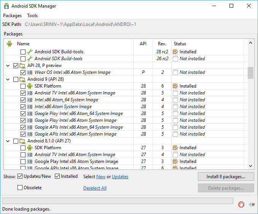This screenshot has width=258, height=214.
Task: Click Wear OS system image icon
Action: (x=30, y=72)
